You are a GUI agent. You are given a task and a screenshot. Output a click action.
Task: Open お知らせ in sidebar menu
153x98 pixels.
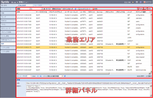8,21
